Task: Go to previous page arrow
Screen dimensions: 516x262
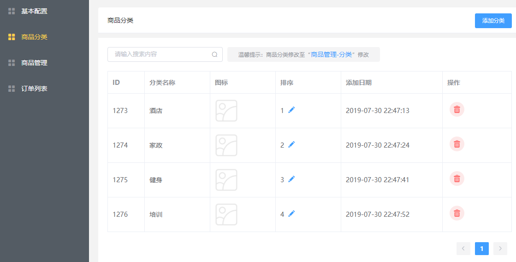Action: coord(463,249)
